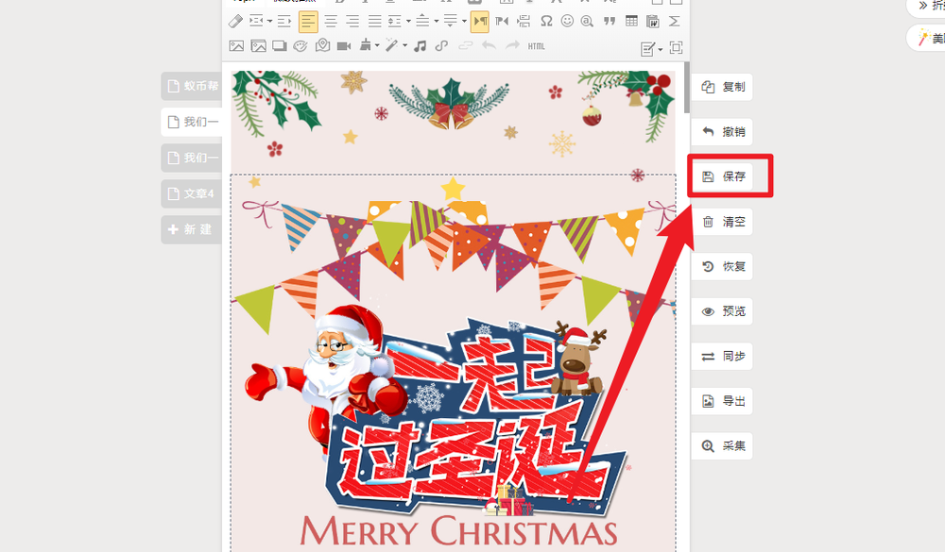Click the single image insert icon

(236, 45)
